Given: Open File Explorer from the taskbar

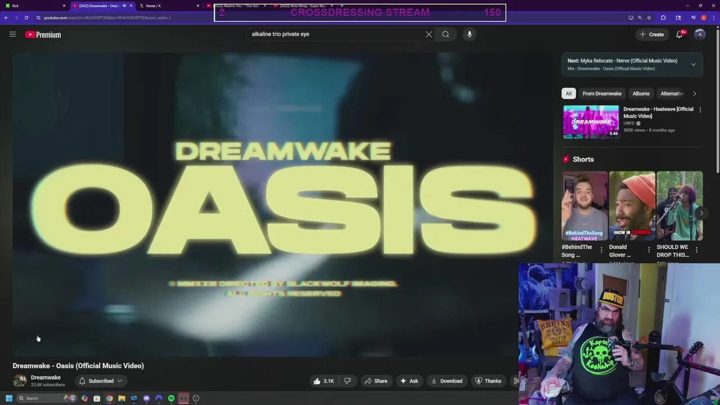Looking at the screenshot, I should coord(121,398).
